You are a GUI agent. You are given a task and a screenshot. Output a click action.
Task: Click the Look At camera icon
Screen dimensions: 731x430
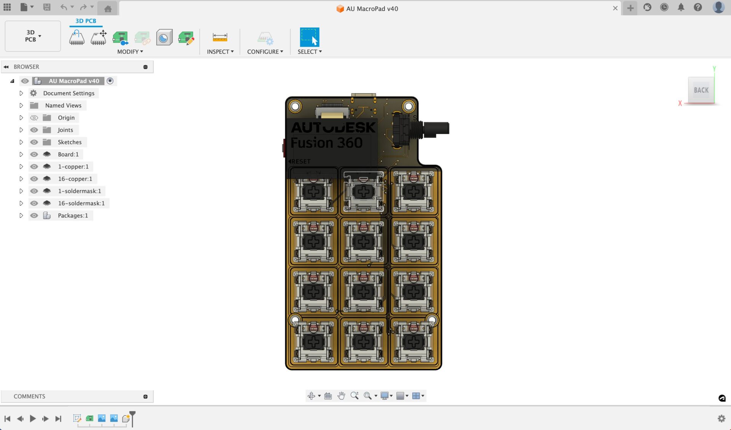[328, 395]
